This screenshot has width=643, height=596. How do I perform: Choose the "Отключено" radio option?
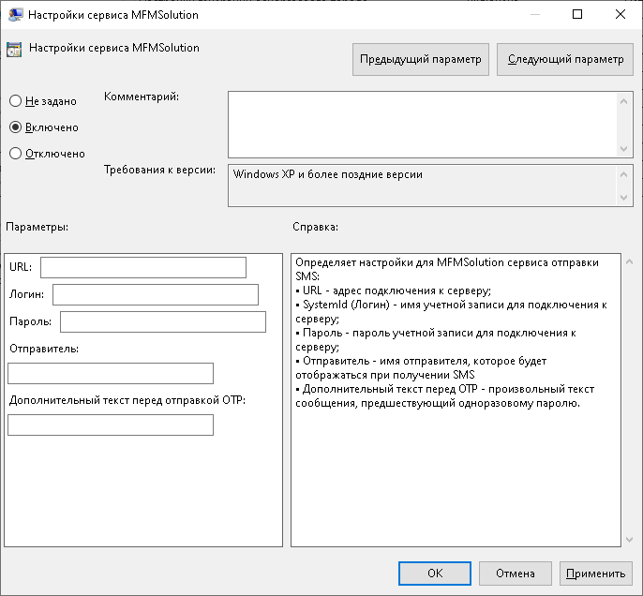point(15,154)
